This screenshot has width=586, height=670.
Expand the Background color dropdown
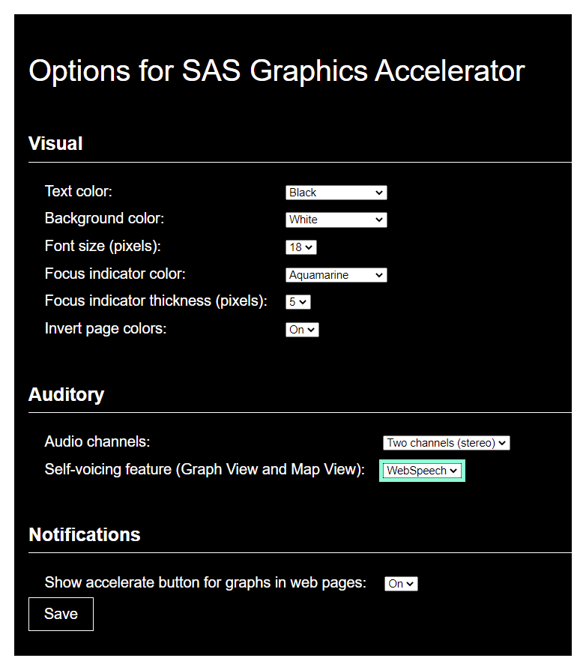tap(336, 220)
